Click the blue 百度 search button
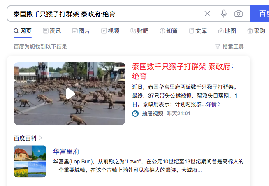 tap(260, 14)
